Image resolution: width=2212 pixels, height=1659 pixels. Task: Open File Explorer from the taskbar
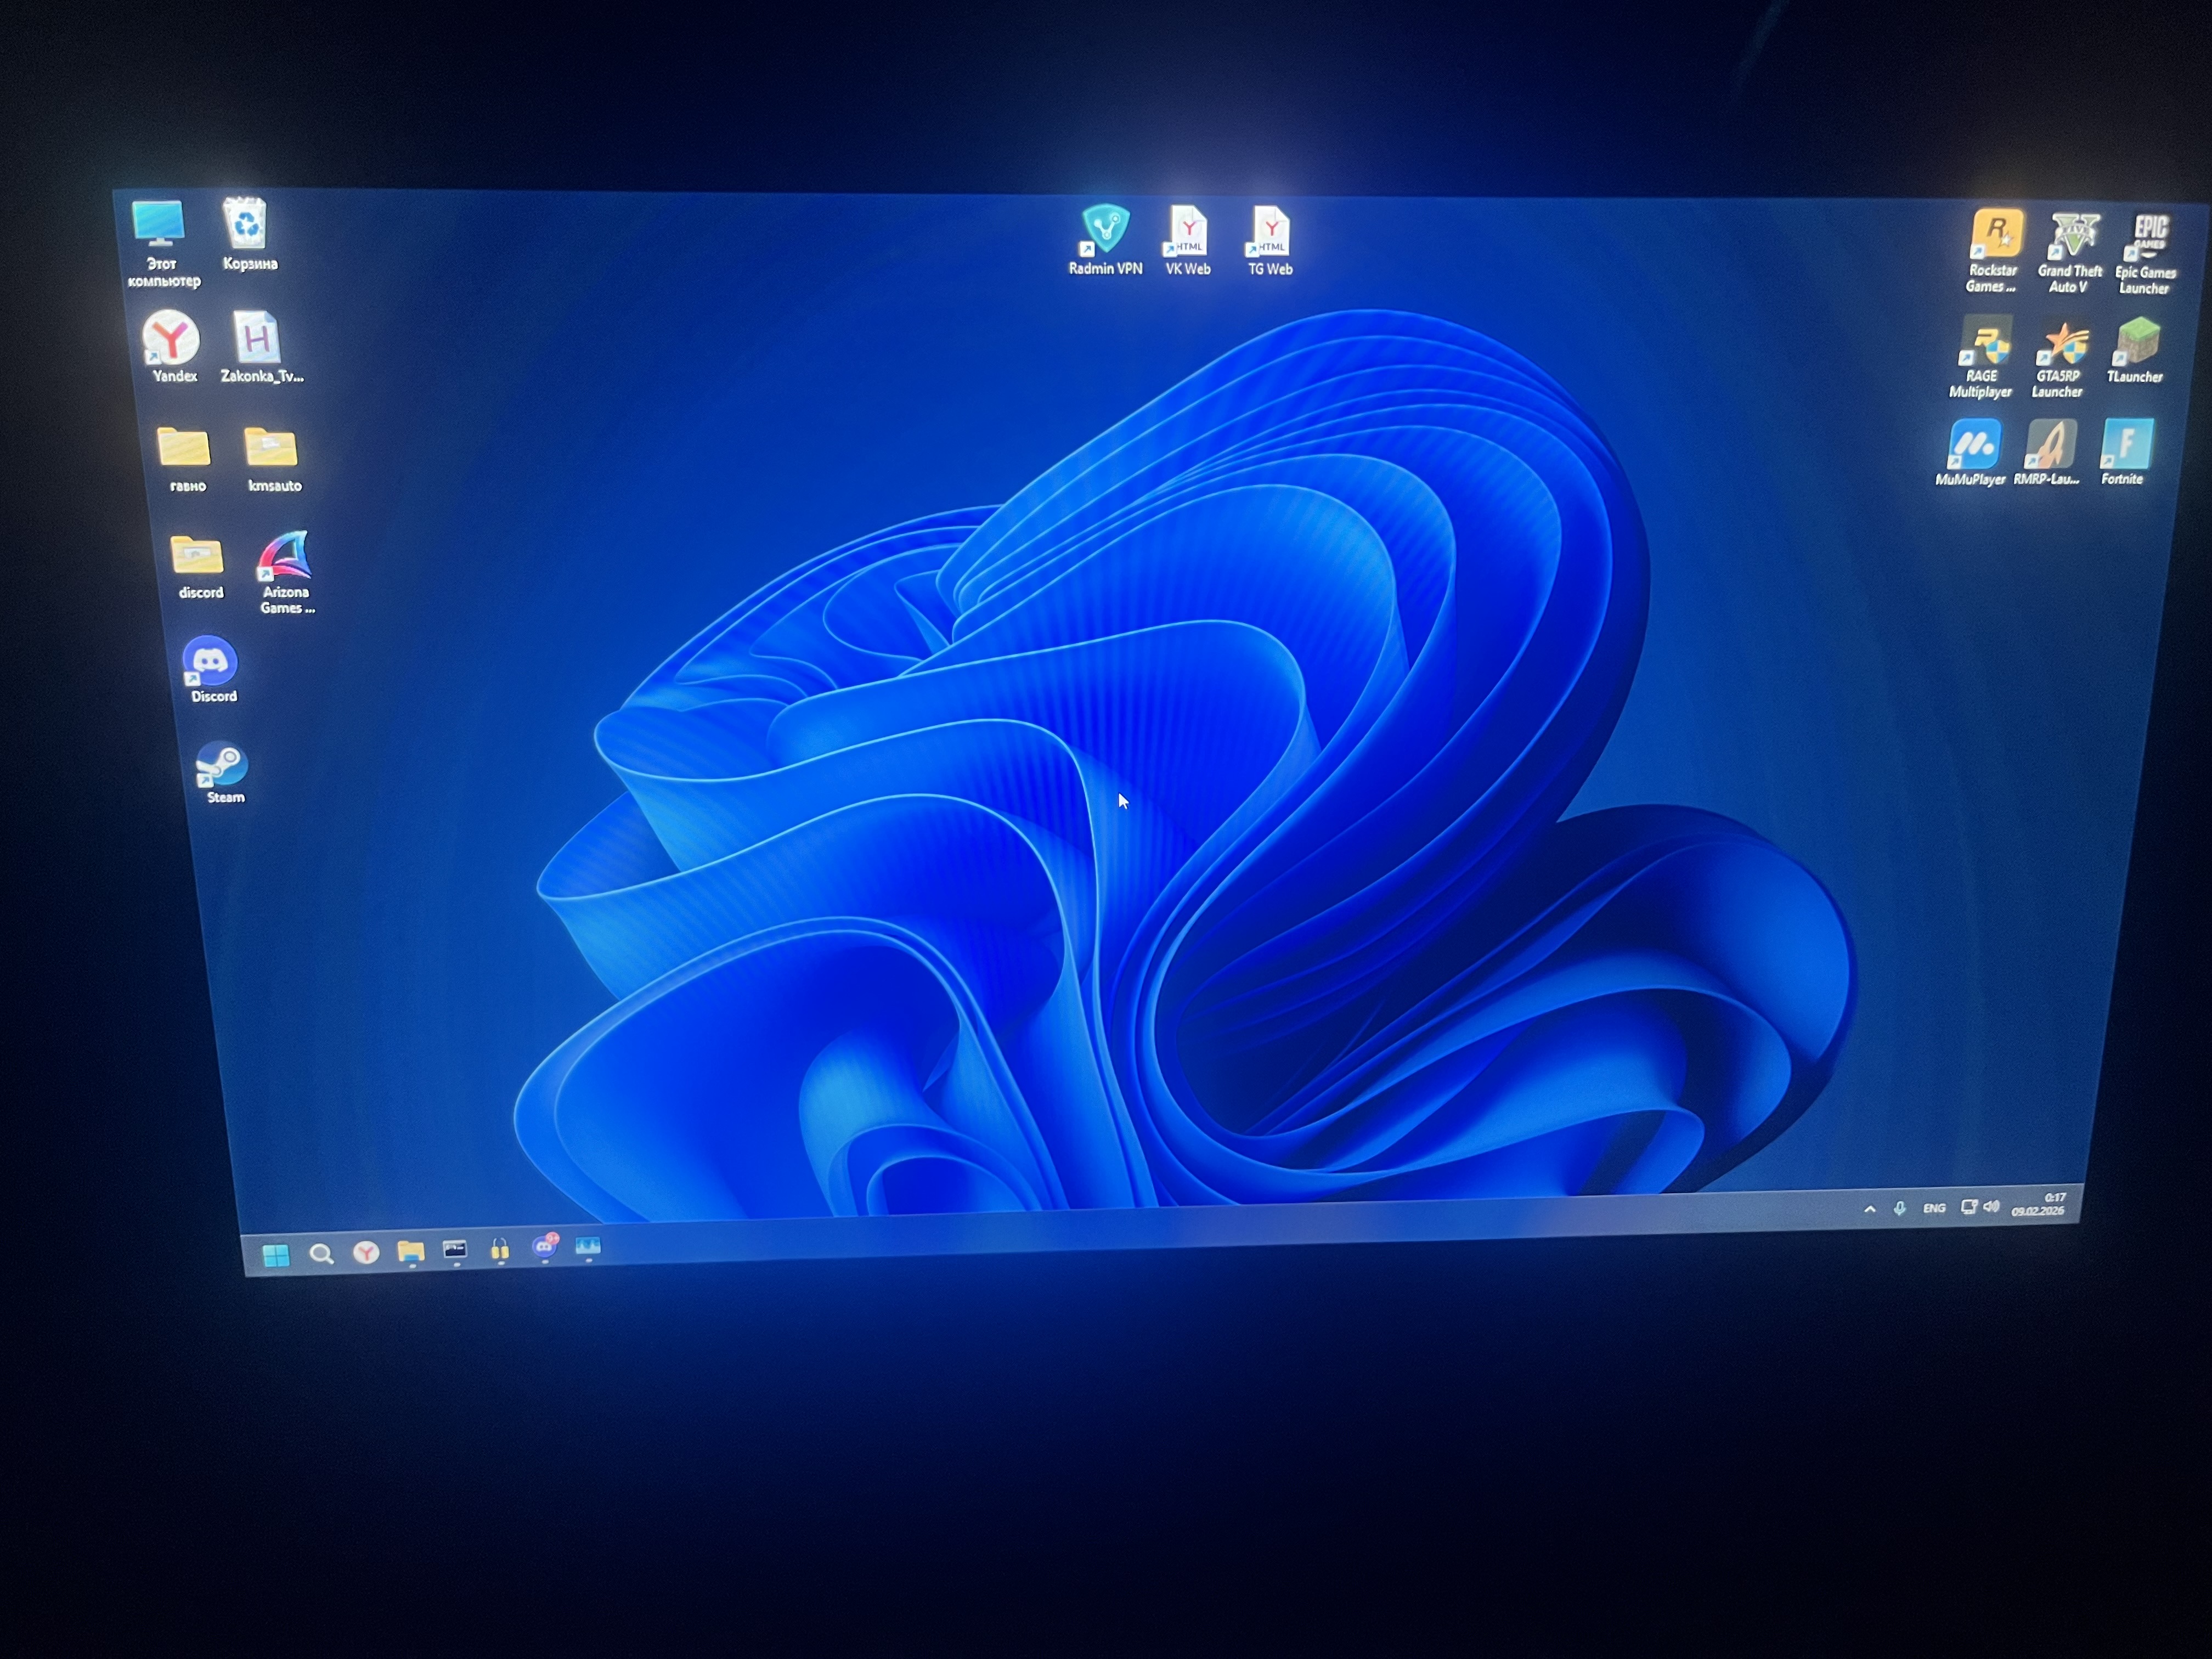pos(411,1251)
